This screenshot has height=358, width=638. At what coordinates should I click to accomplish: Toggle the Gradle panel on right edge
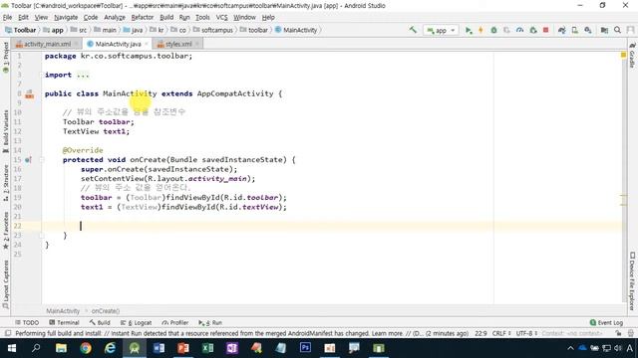pos(632,56)
